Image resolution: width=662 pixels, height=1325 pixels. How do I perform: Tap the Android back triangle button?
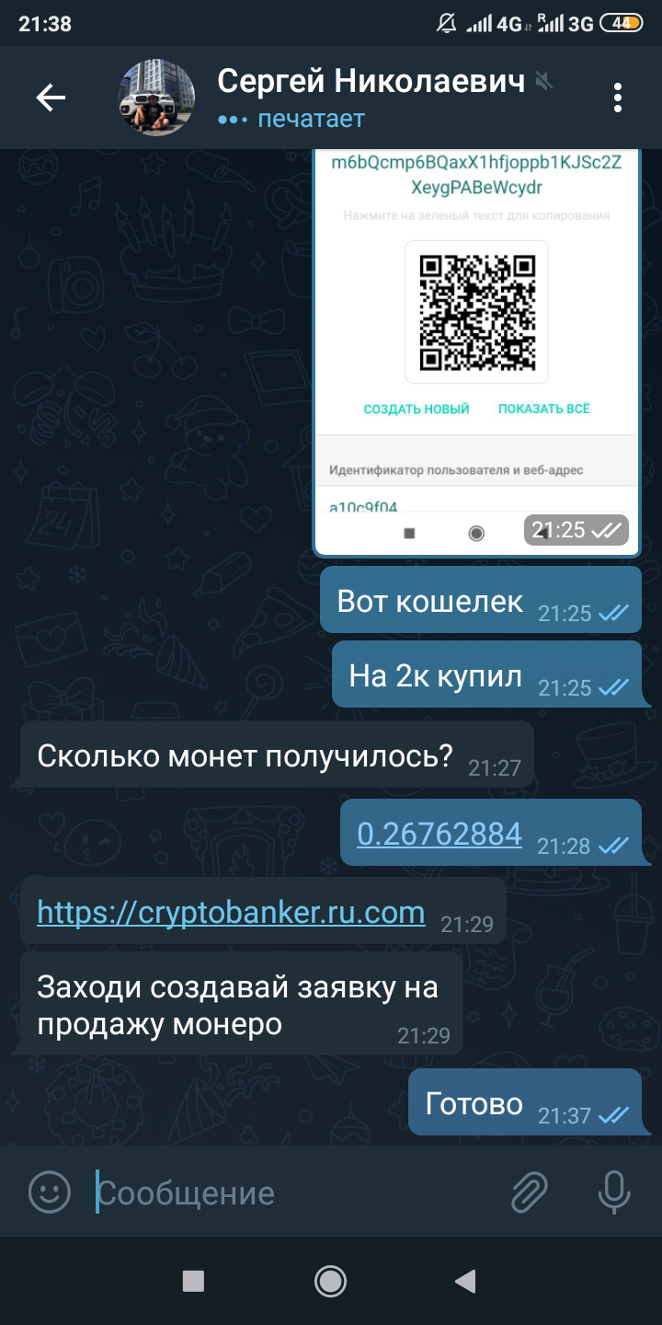click(466, 1280)
